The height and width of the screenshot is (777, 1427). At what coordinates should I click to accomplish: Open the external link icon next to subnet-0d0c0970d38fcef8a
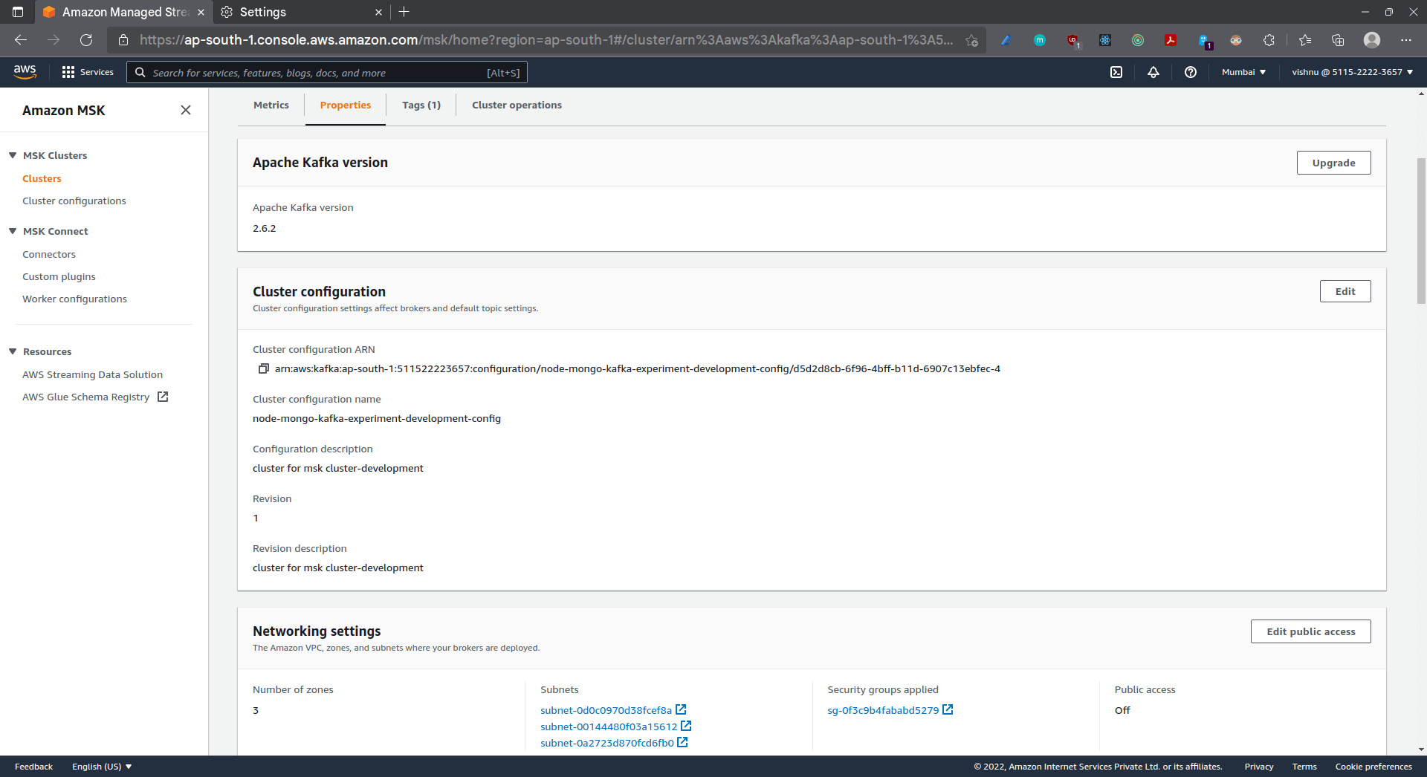(681, 709)
